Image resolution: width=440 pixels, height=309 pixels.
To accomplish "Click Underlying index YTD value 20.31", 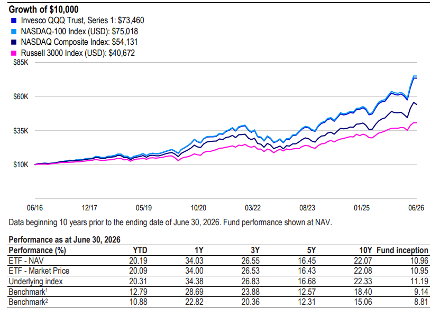I will (138, 281).
